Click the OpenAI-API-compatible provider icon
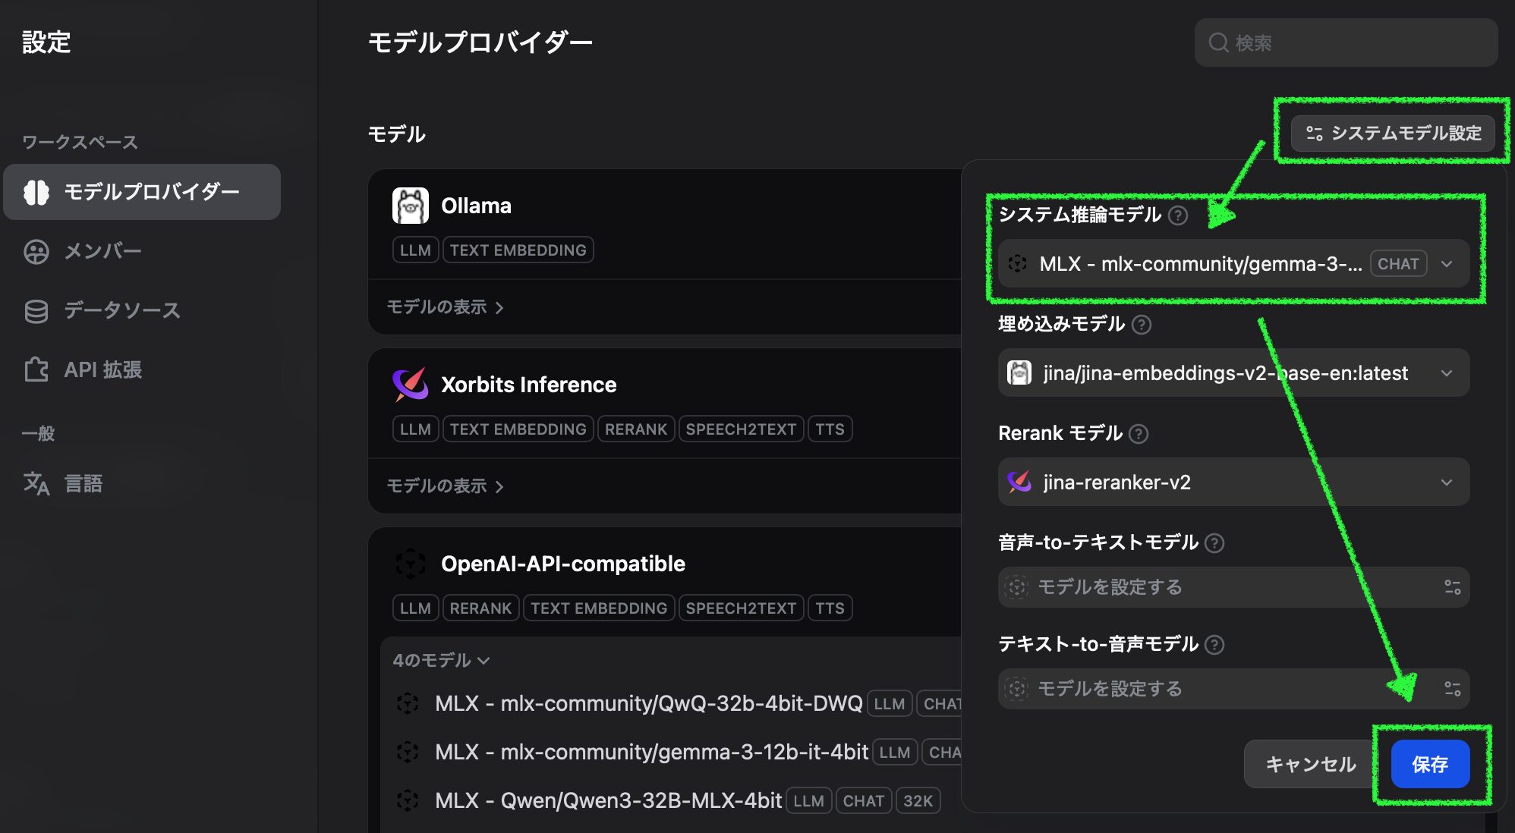 [x=411, y=563]
